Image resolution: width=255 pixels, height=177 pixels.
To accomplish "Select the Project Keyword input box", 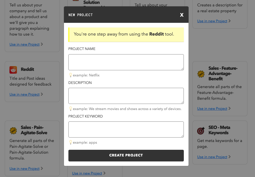I will [126, 129].
